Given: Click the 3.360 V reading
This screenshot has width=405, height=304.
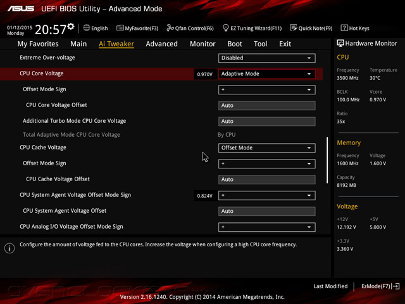Looking at the screenshot, I should [x=345, y=249].
